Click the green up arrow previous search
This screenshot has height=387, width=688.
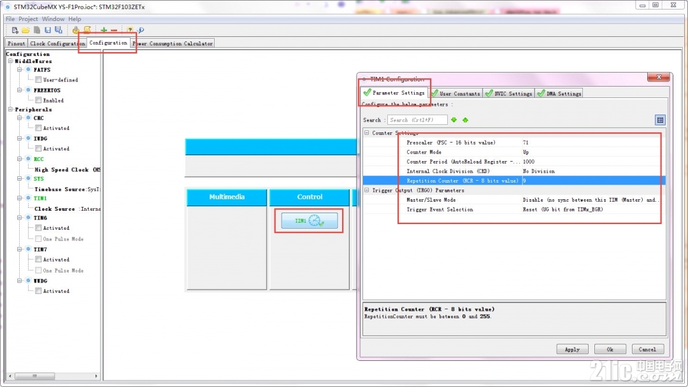coord(465,120)
